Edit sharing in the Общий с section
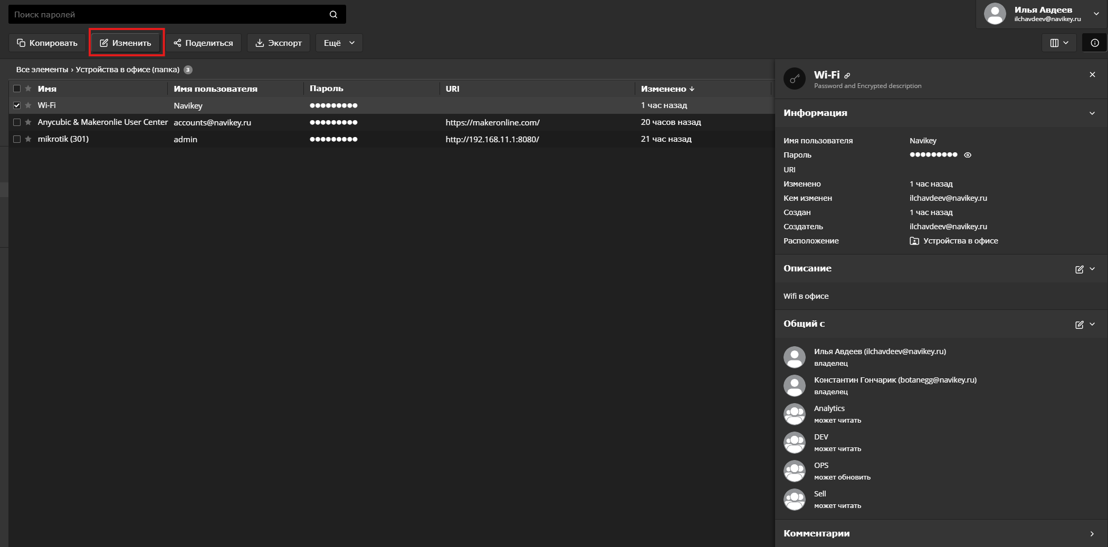The width and height of the screenshot is (1108, 547). coord(1079,325)
